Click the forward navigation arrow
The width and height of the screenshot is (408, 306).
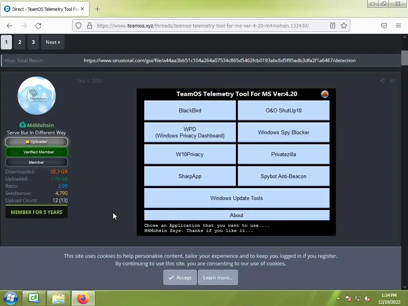coord(24,25)
